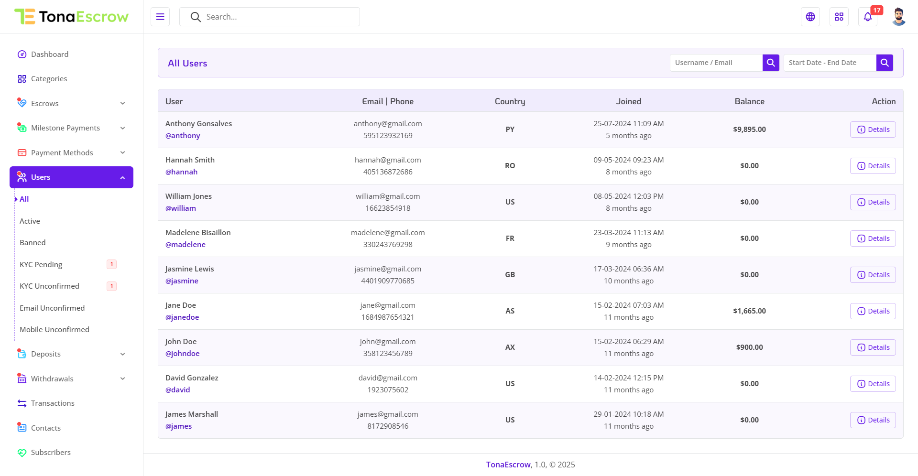Select KYC Pending users

coord(41,265)
